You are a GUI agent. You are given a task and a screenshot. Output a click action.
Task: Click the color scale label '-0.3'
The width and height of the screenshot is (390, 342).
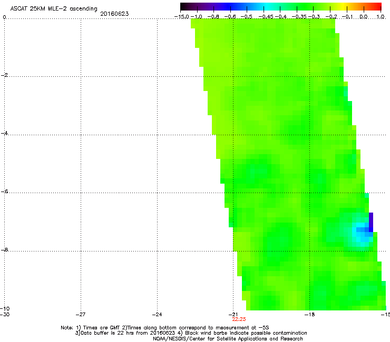pos(314,17)
